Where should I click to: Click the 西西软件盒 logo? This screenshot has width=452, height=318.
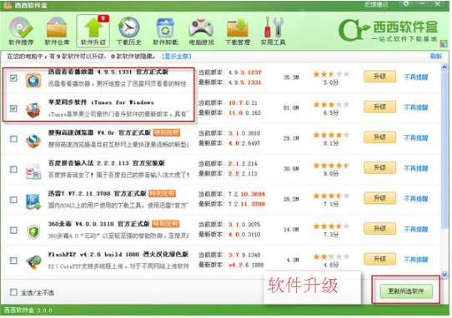[388, 31]
